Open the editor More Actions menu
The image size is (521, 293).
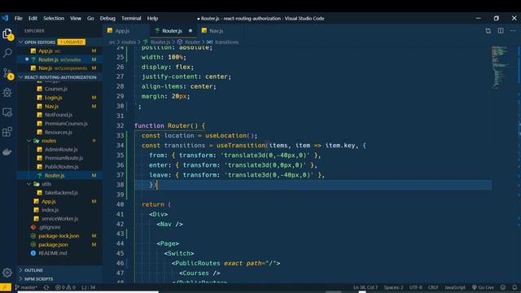(x=513, y=31)
